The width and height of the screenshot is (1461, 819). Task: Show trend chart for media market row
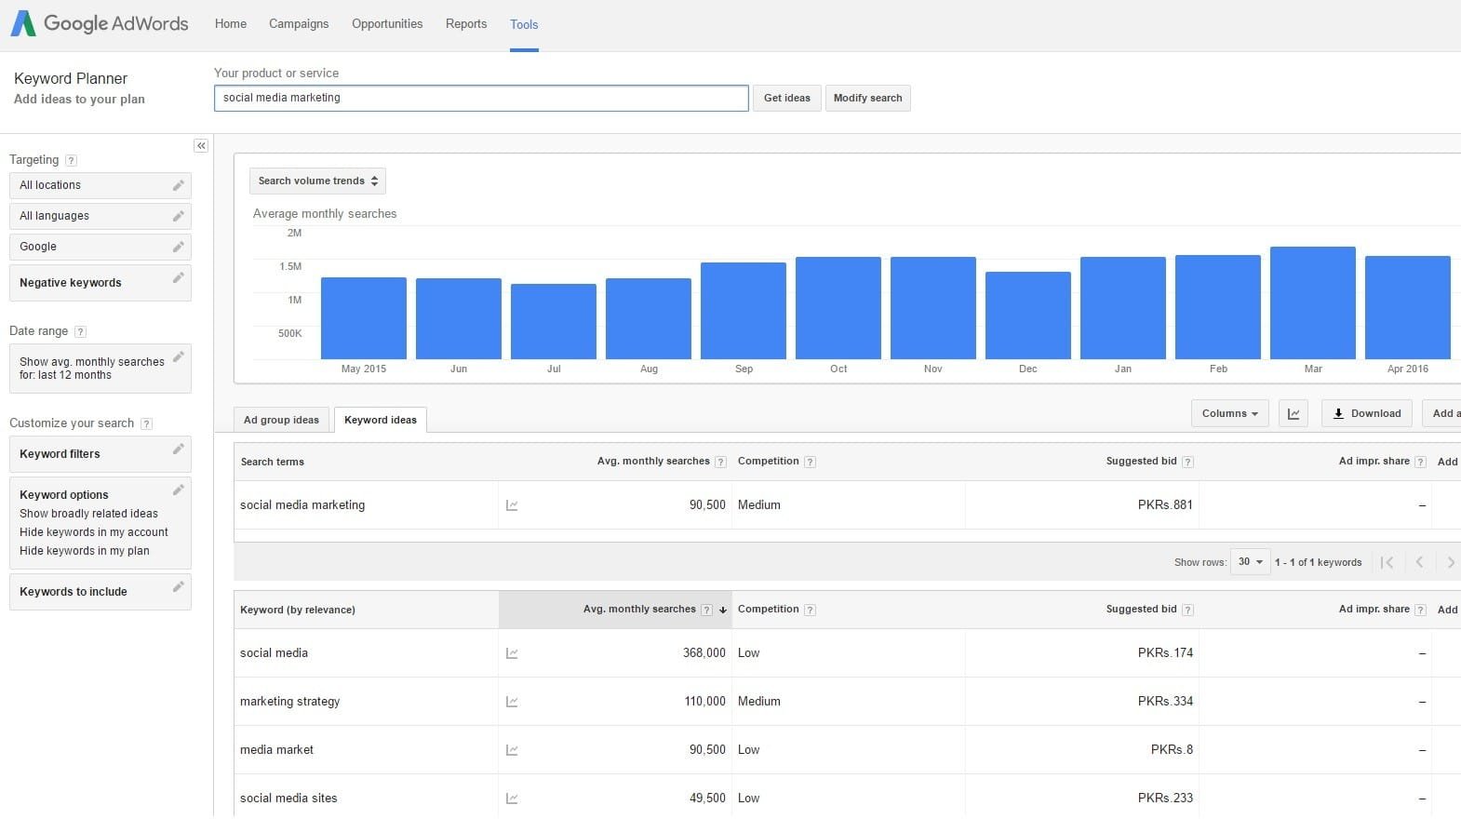click(x=512, y=750)
